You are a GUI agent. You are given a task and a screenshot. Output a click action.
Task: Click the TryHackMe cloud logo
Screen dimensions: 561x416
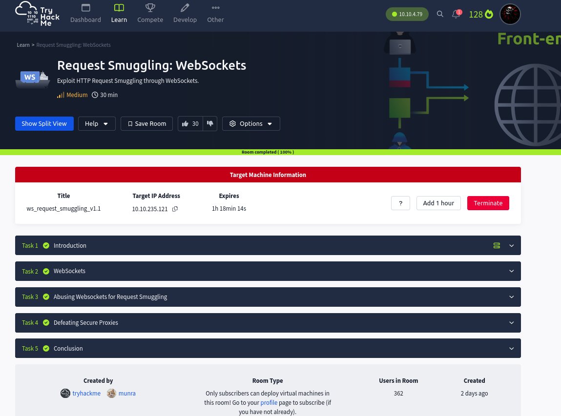[x=37, y=14]
